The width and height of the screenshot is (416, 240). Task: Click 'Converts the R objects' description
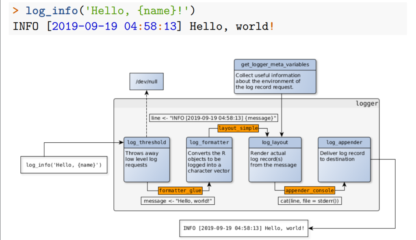coord(209,162)
